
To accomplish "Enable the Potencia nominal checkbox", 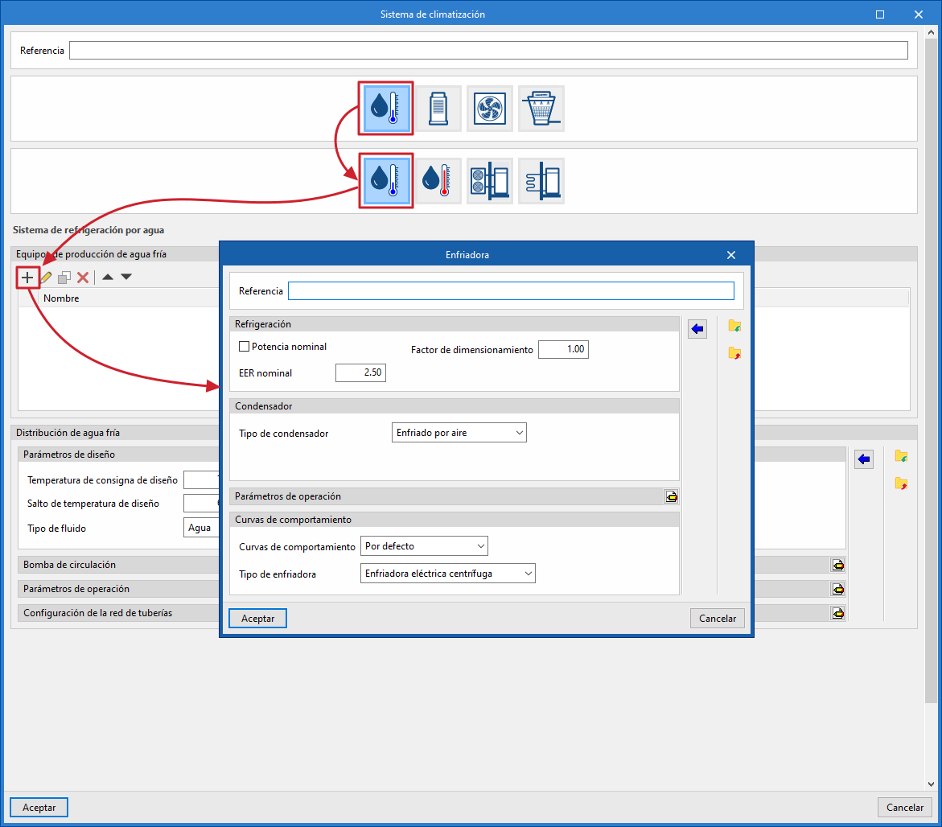I will (245, 347).
